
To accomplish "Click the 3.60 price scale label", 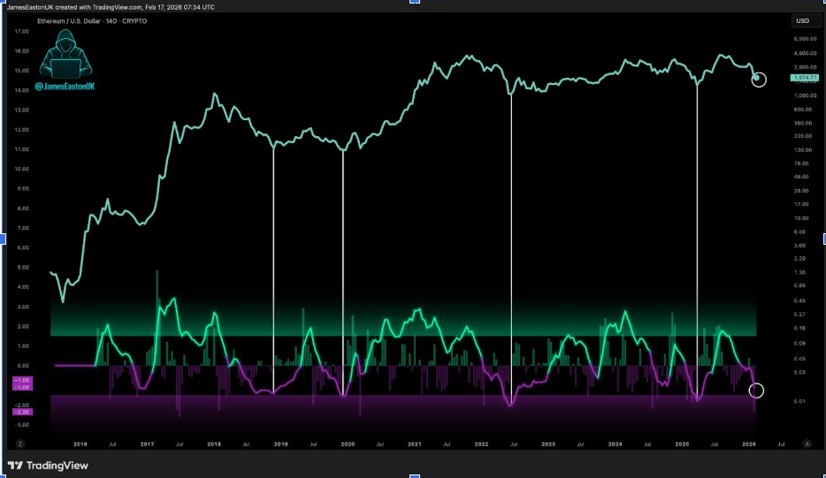I will (799, 246).
